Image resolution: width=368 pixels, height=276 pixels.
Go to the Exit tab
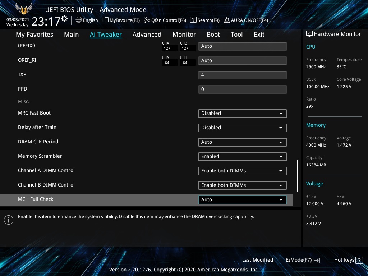tap(259, 34)
